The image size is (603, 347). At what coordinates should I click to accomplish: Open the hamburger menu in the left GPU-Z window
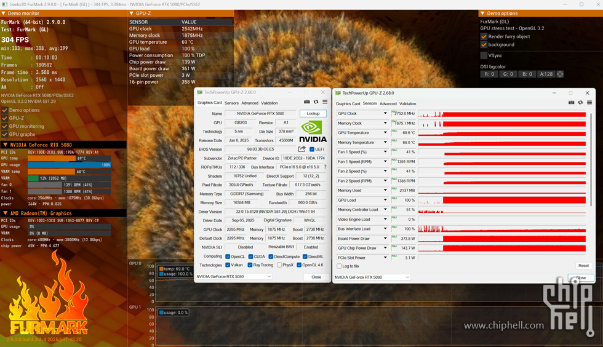coord(325,102)
